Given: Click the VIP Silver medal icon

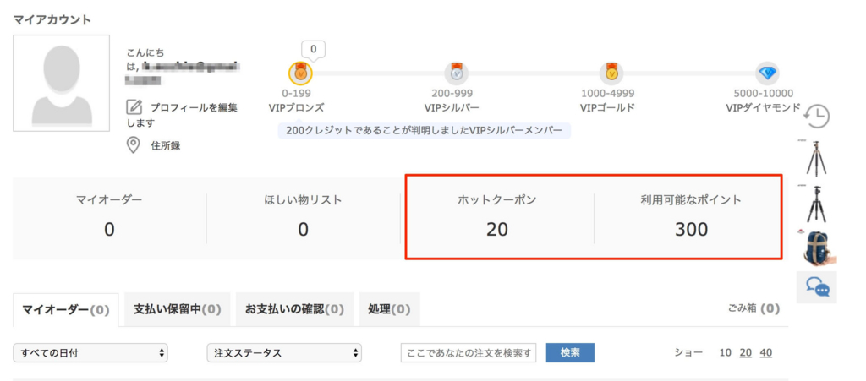Looking at the screenshot, I should [456, 73].
